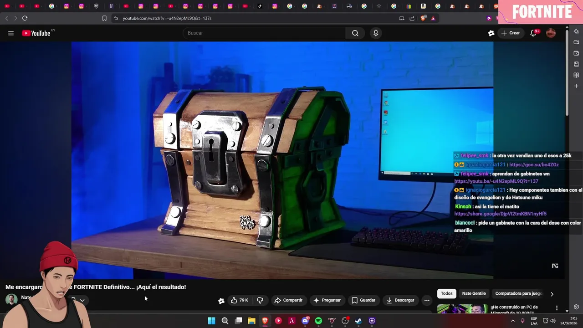
Task: Click chat link https://share.google/DjpVI2tmKBN1nyHf5
Action: pos(500,214)
